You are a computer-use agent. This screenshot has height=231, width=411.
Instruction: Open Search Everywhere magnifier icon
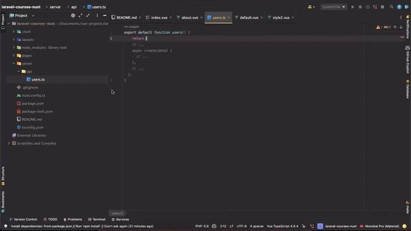(392, 7)
